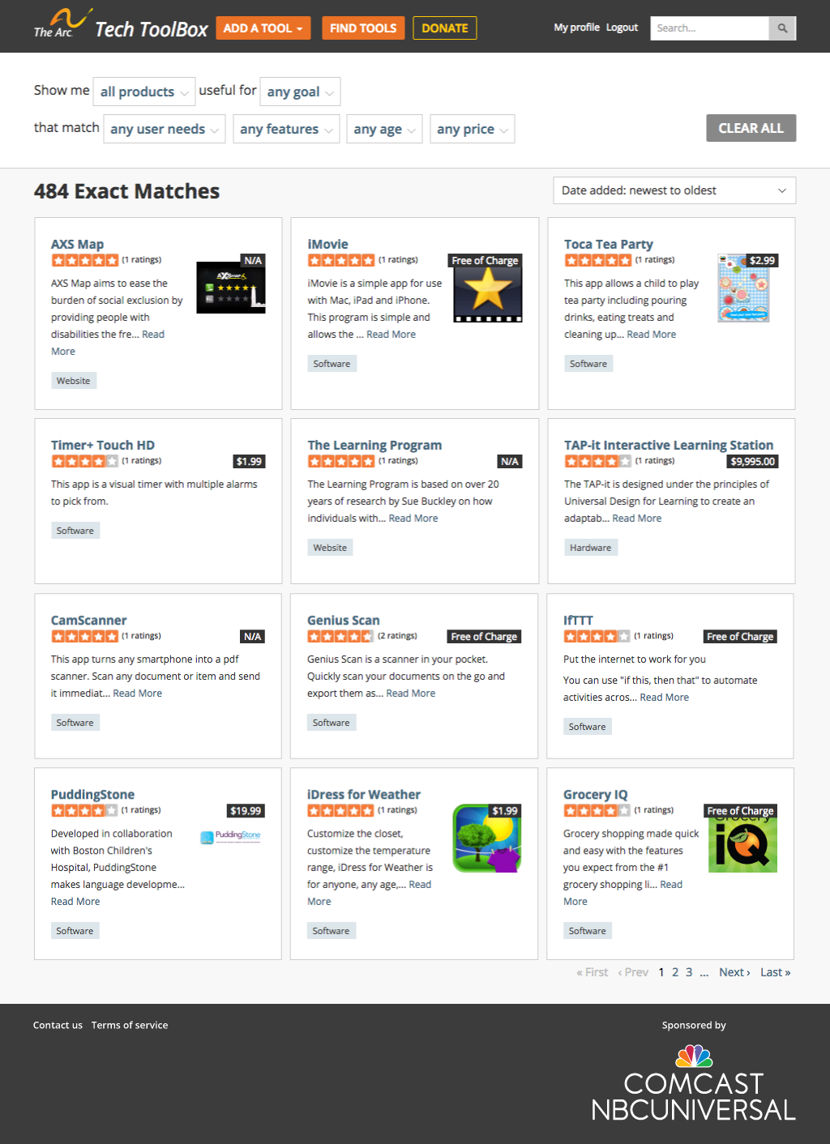830x1144 pixels.
Task: Click Hardware tag on TAP-it card
Action: point(590,548)
